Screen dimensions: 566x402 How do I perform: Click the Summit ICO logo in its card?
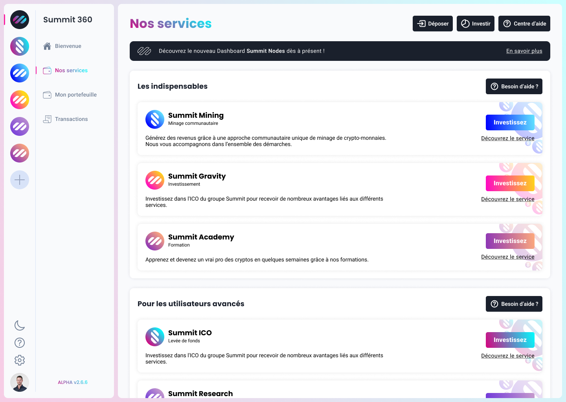pyautogui.click(x=155, y=337)
